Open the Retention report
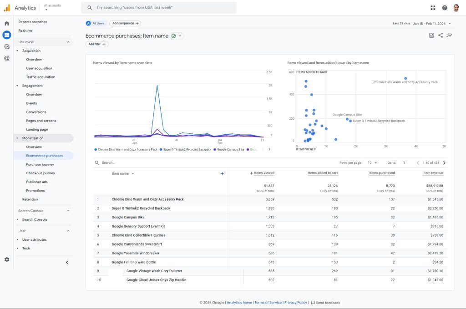Image resolution: width=466 pixels, height=309 pixels. (30, 199)
